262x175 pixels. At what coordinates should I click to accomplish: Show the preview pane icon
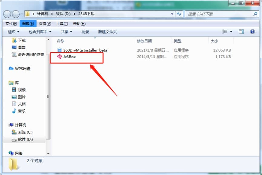(x=241, y=31)
